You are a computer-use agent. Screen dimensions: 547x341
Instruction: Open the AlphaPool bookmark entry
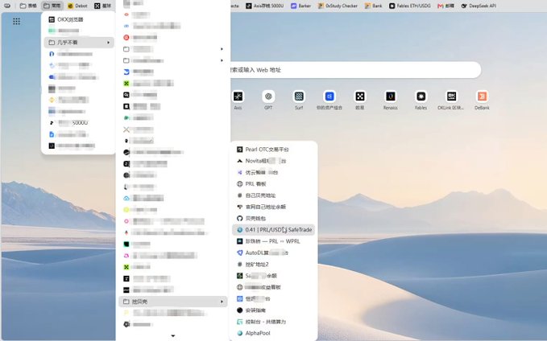tap(274, 333)
